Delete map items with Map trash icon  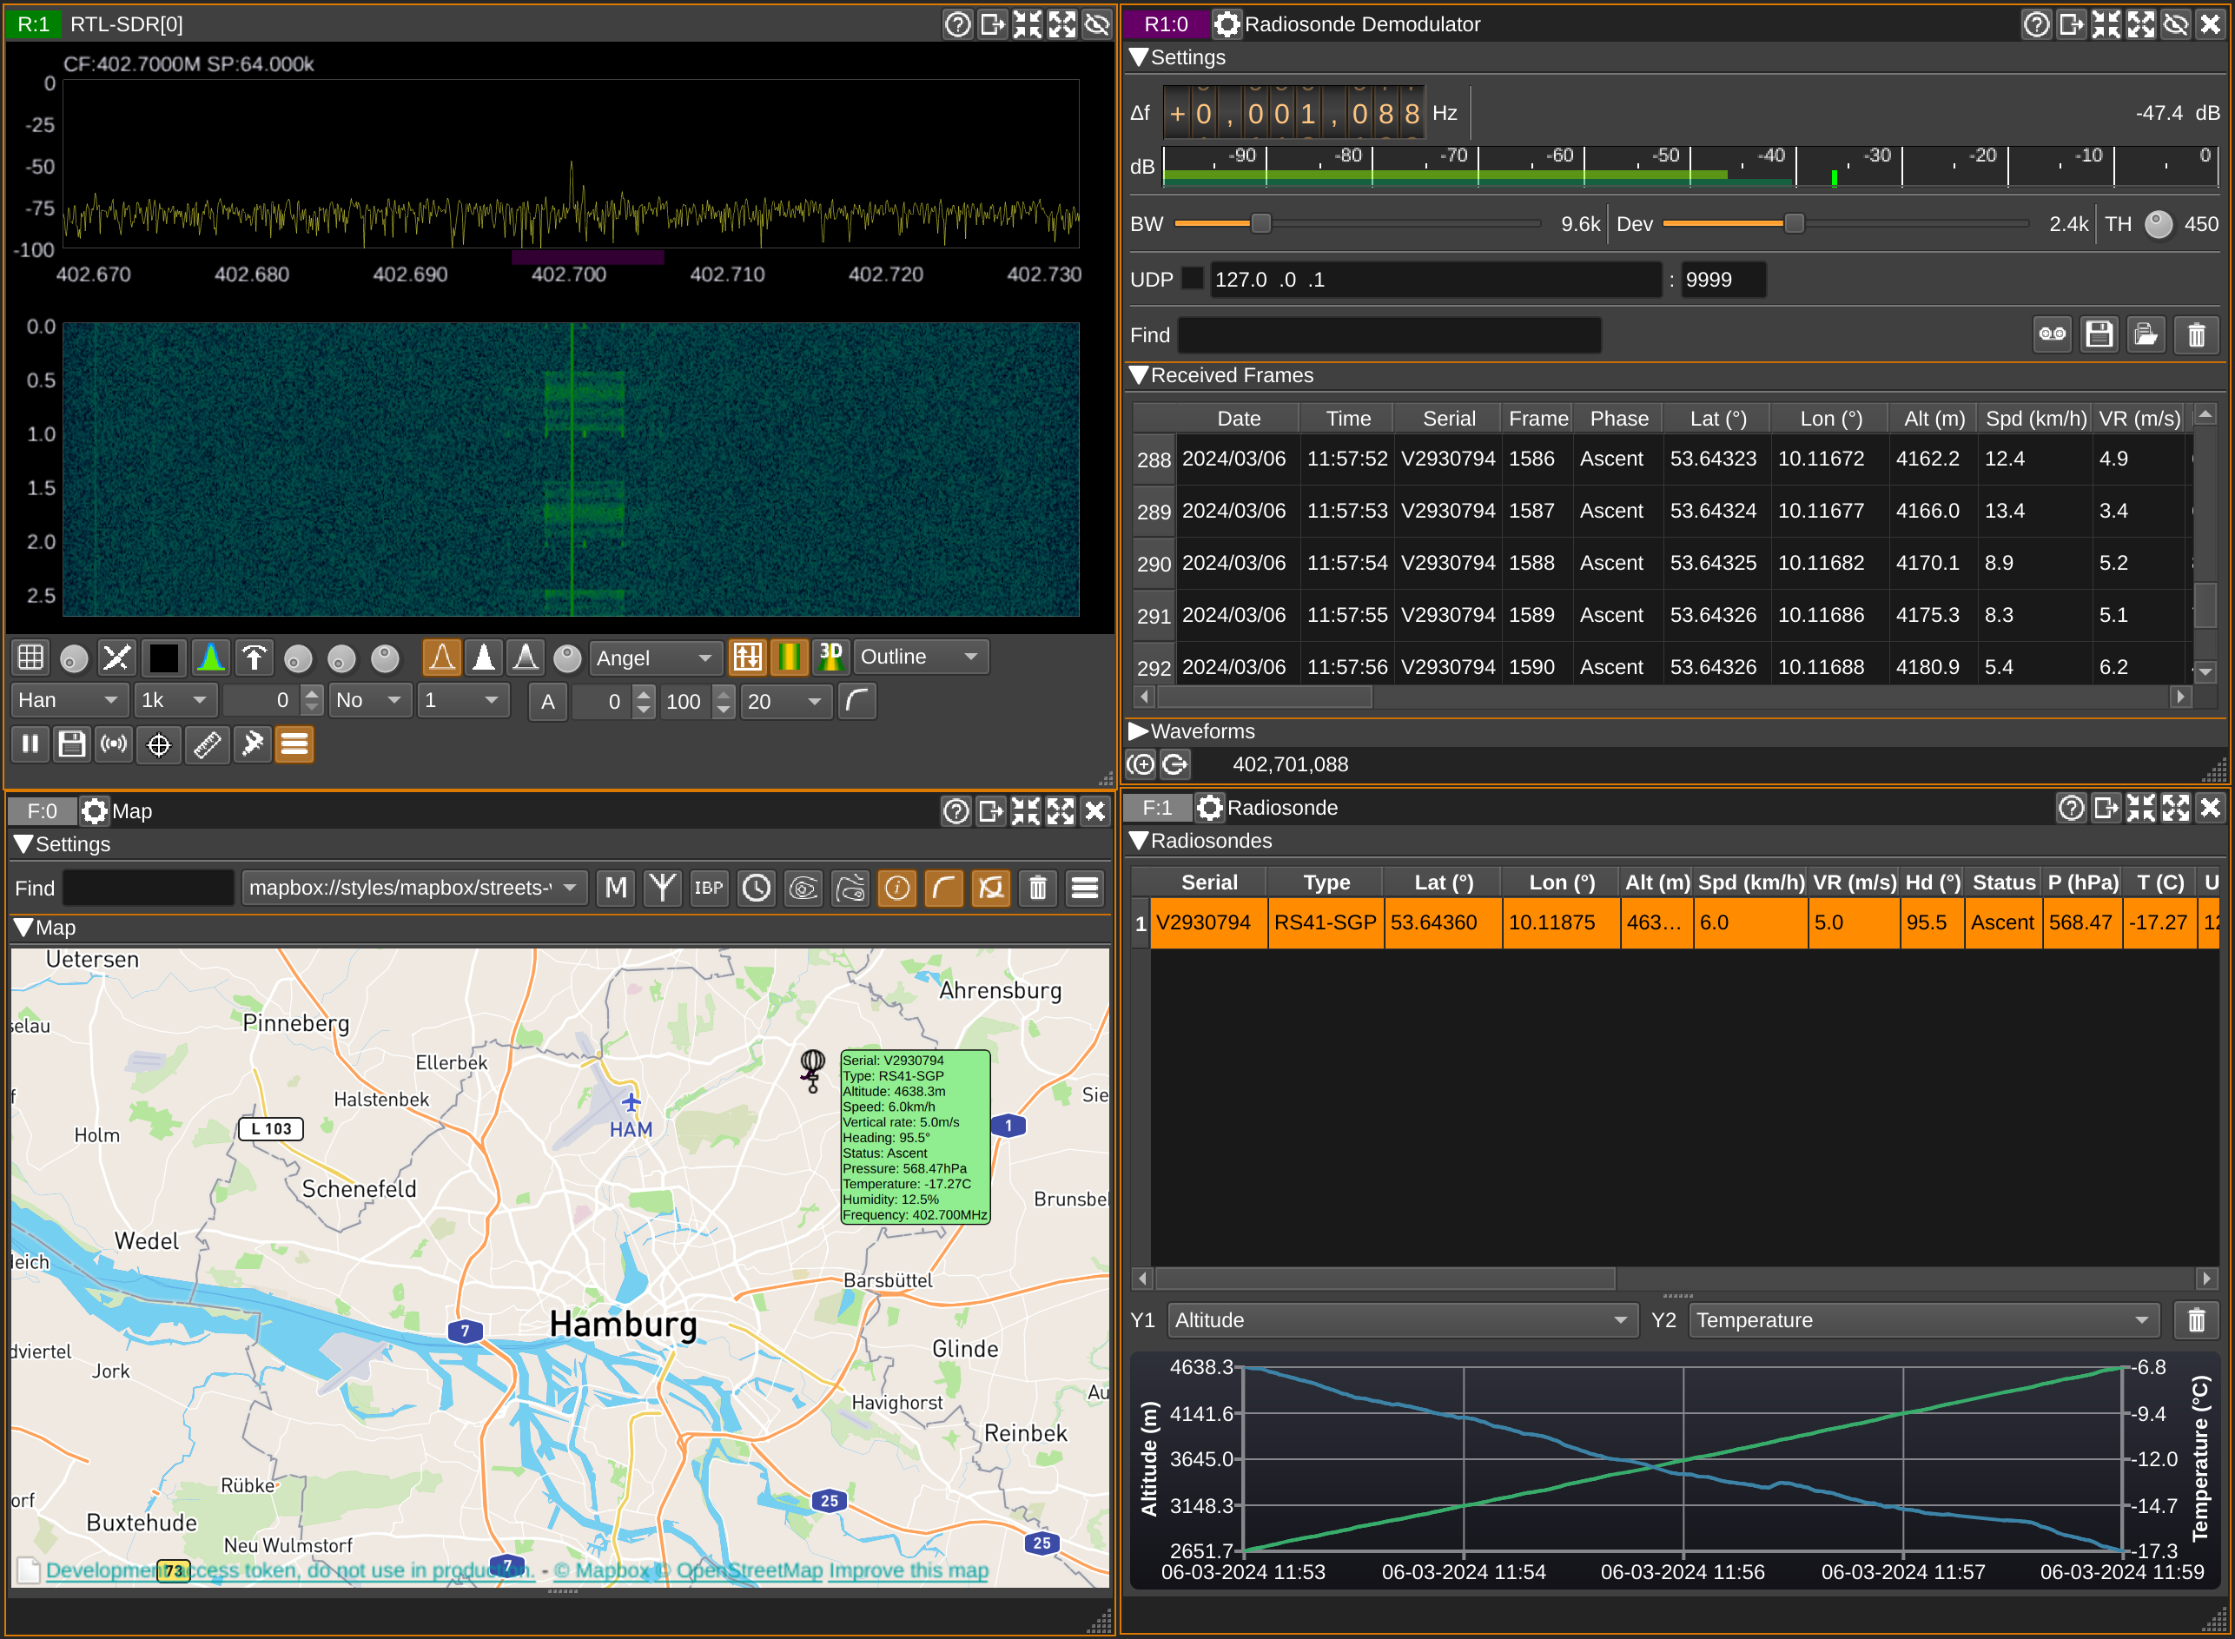(x=1038, y=887)
